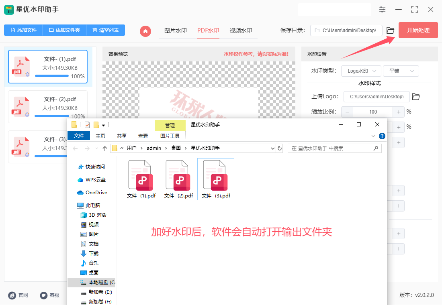The height and width of the screenshot is (305, 442).
Task: Click the 上传Logo path field
Action: pyautogui.click(x=377, y=97)
